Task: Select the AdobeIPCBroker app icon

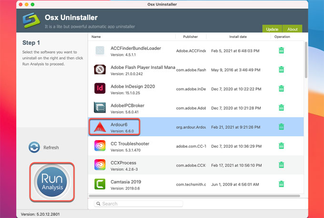Action: coord(100,107)
